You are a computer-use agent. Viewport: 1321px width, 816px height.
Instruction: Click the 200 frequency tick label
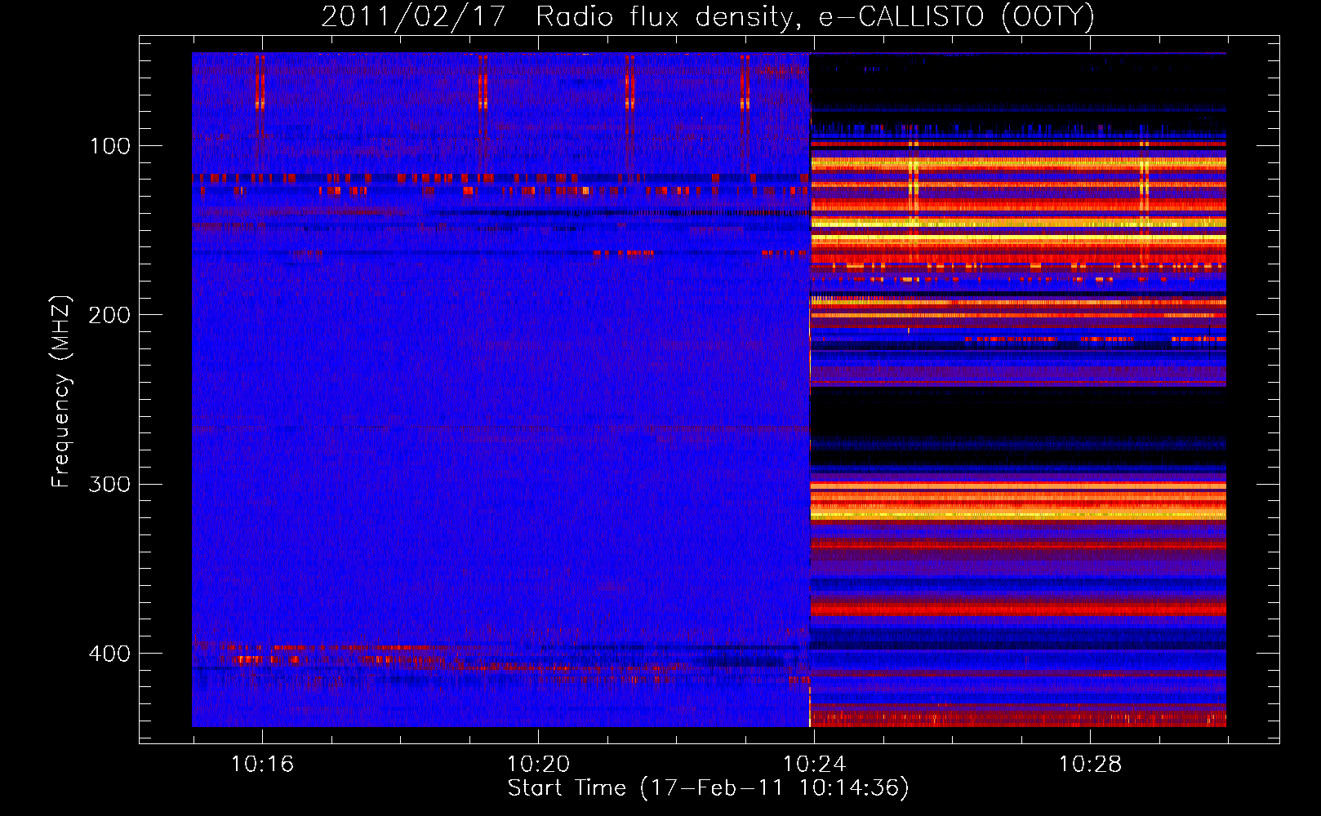click(110, 315)
